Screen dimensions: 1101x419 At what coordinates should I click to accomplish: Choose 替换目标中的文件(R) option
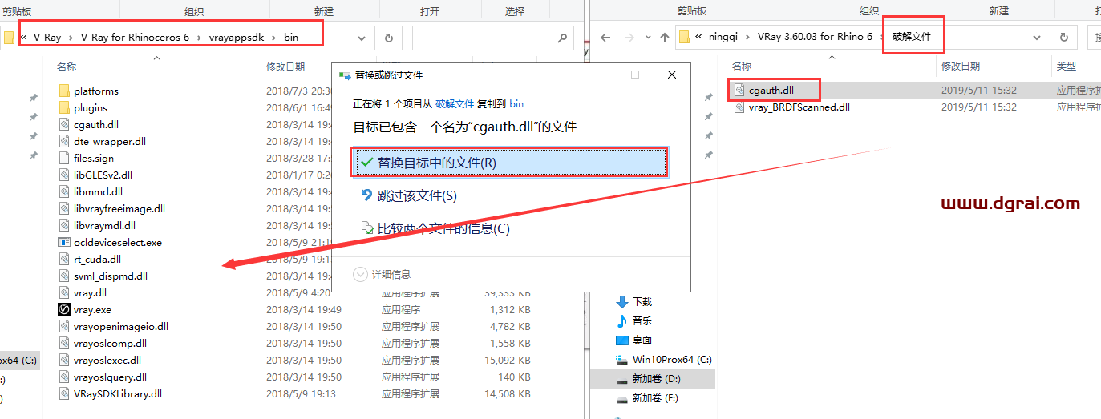(509, 163)
